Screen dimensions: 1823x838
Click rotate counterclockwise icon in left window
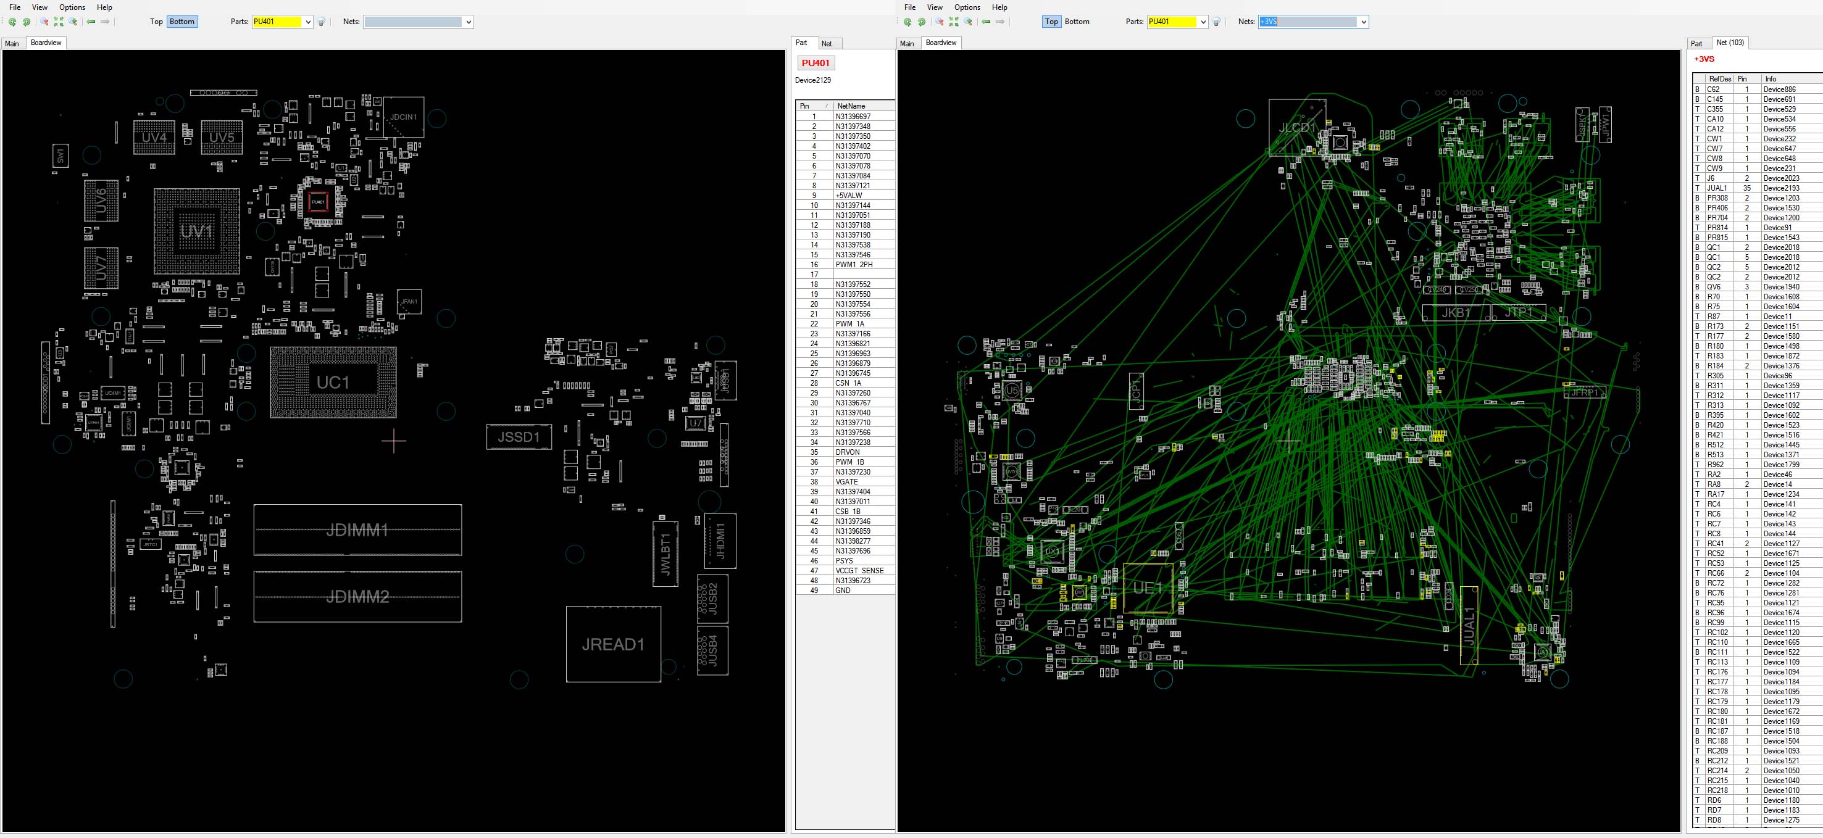tap(13, 22)
